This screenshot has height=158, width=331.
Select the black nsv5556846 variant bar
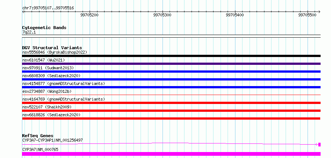click(171, 56)
